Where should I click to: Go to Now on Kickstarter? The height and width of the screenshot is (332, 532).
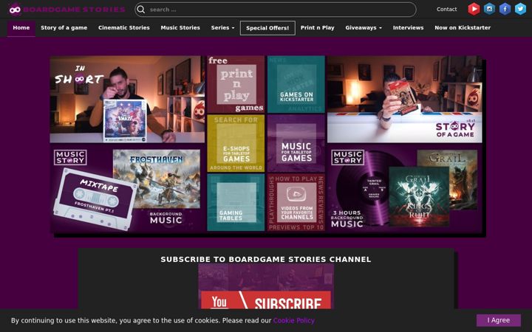[x=463, y=28]
